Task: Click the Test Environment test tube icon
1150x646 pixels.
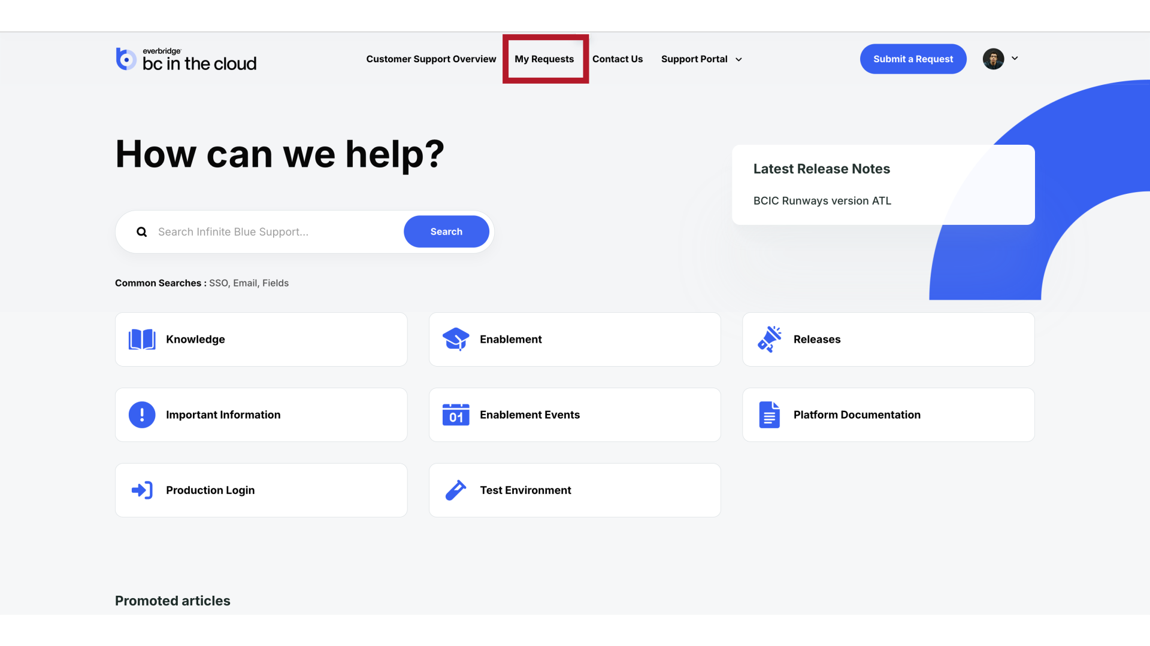Action: [456, 490]
